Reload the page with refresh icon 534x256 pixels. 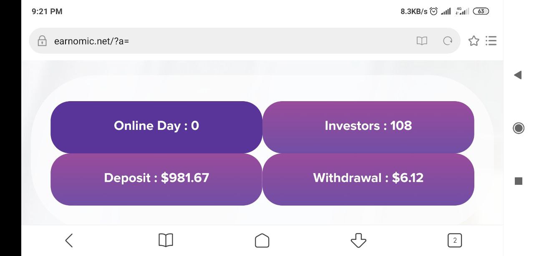pyautogui.click(x=448, y=41)
